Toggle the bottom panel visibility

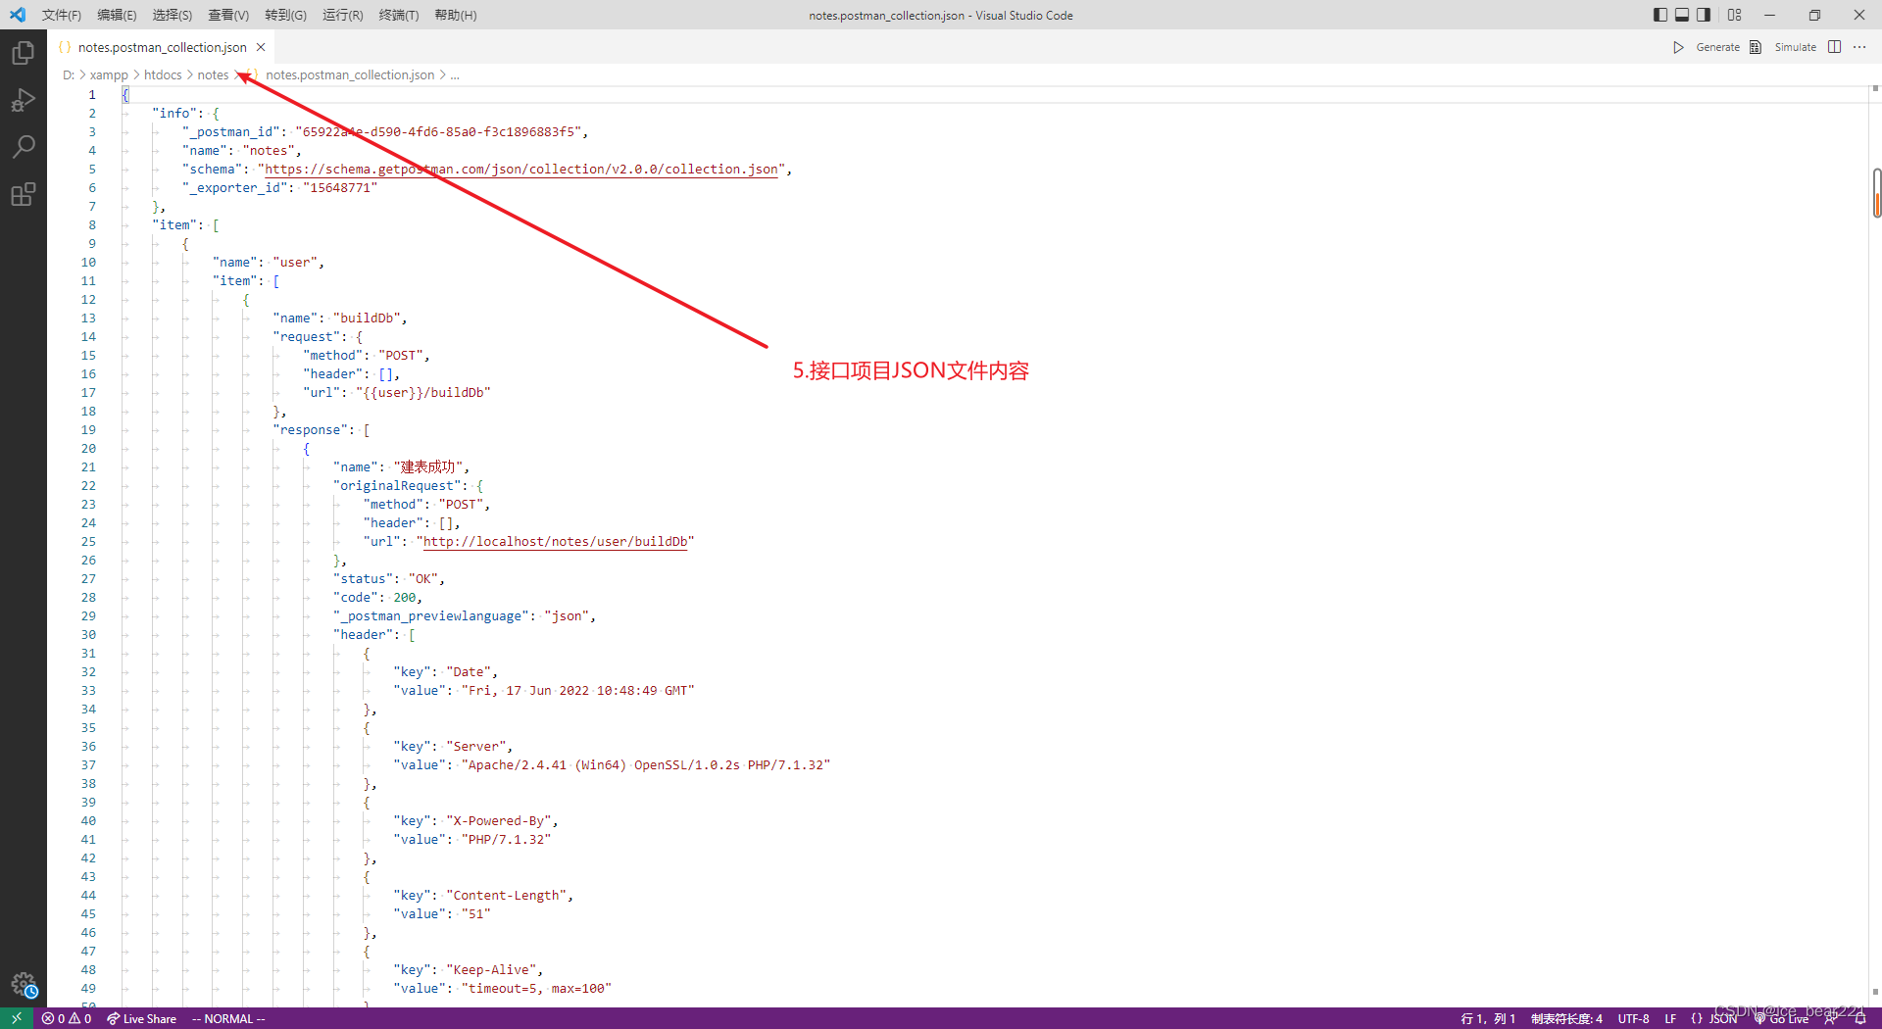[x=1682, y=15]
